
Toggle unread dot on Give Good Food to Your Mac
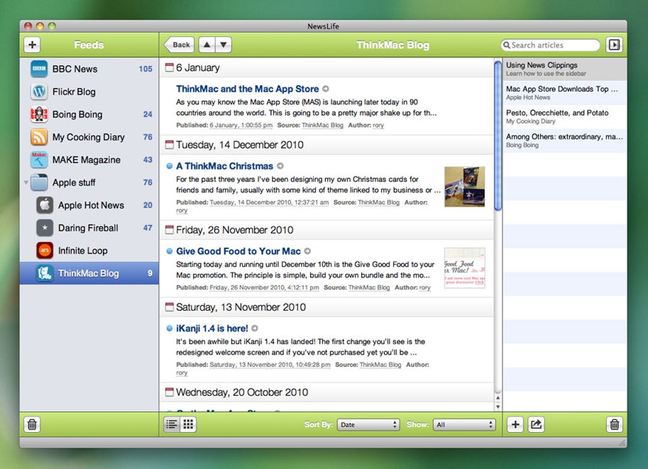coord(169,251)
